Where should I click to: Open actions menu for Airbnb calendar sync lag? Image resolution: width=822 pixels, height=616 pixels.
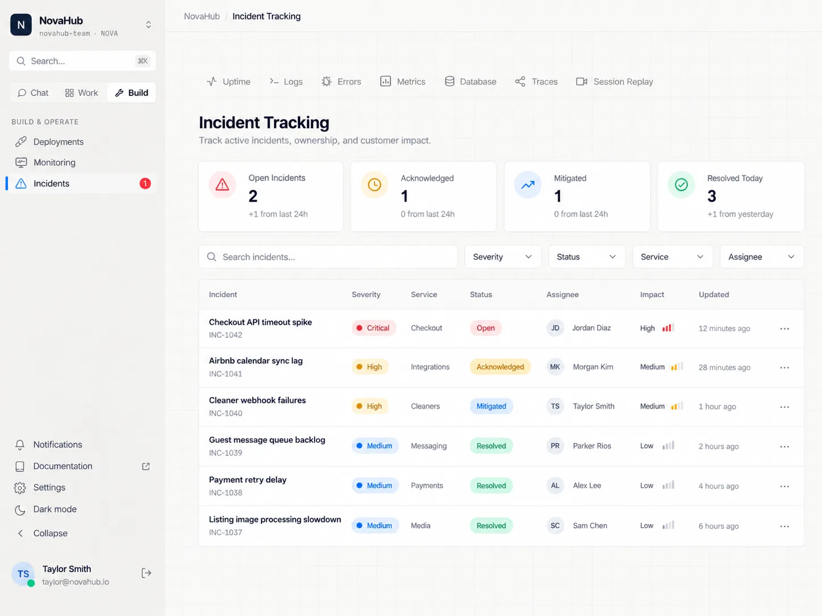785,368
